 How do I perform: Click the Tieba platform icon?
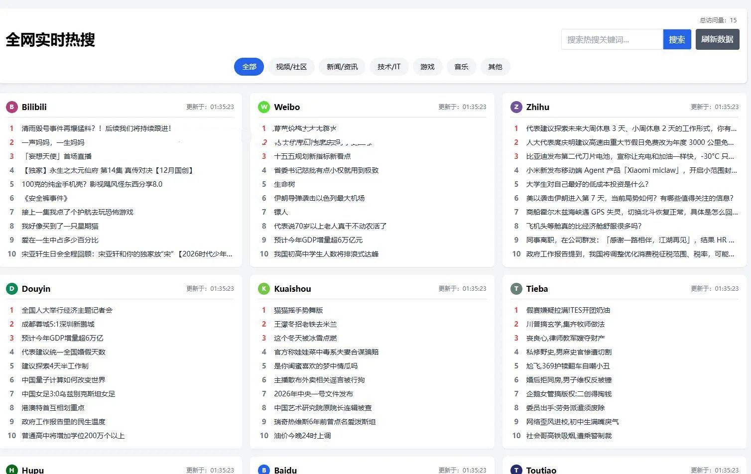pos(516,288)
